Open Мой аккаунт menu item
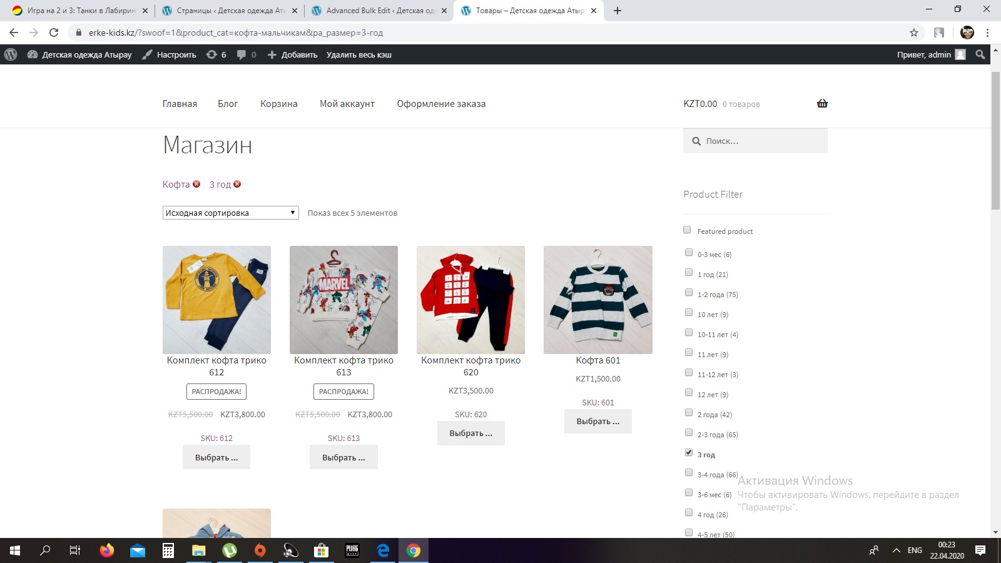 pos(347,104)
